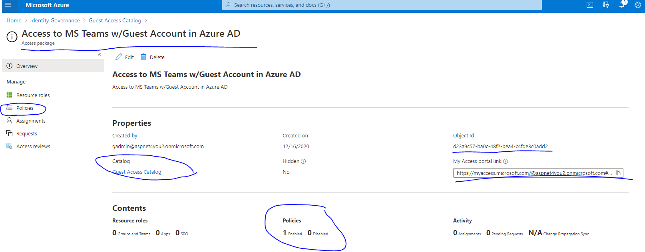
Task: Click the 0 Apps count
Action: point(163,233)
